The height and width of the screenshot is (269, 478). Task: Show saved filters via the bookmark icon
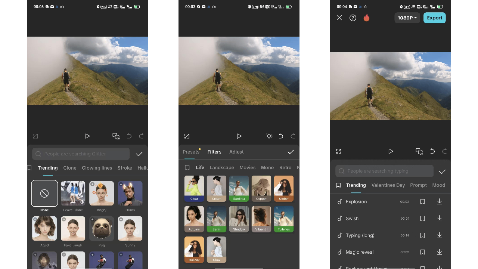[x=187, y=168]
